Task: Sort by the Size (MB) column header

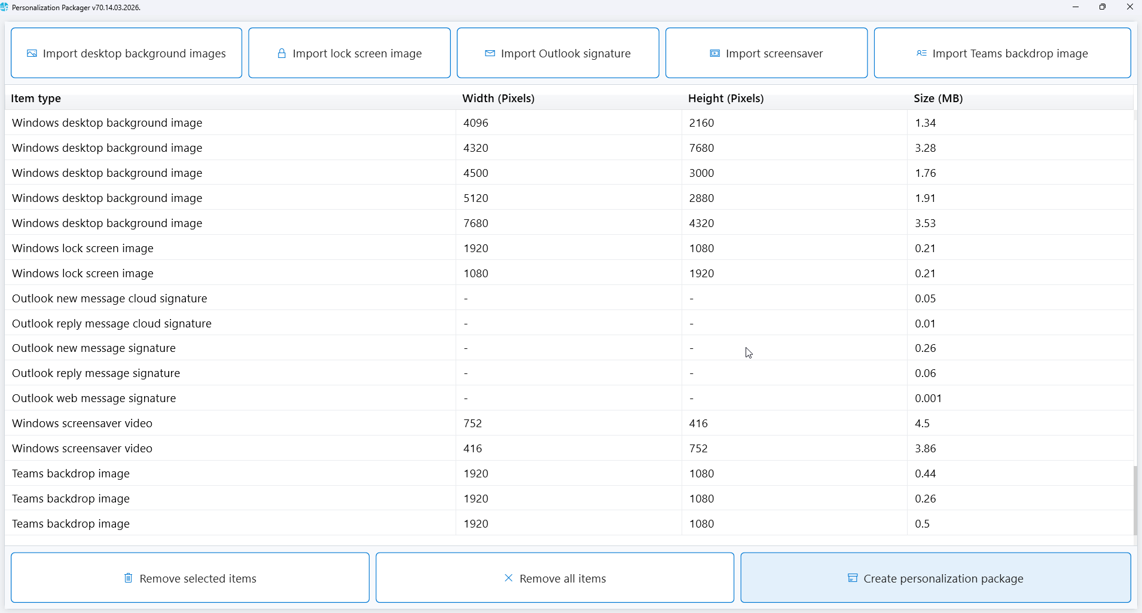Action: pyautogui.click(x=938, y=99)
